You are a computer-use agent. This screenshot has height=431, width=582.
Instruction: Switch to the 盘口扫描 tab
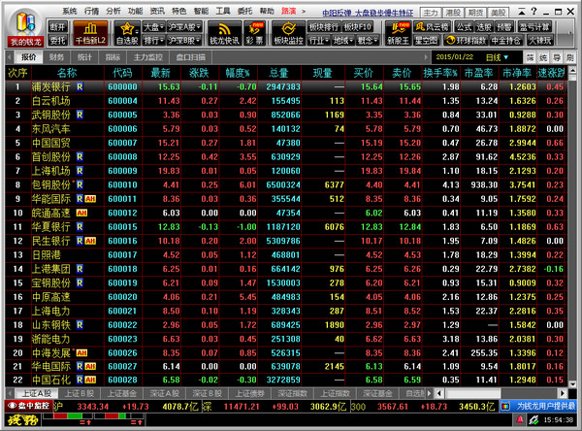[191, 57]
